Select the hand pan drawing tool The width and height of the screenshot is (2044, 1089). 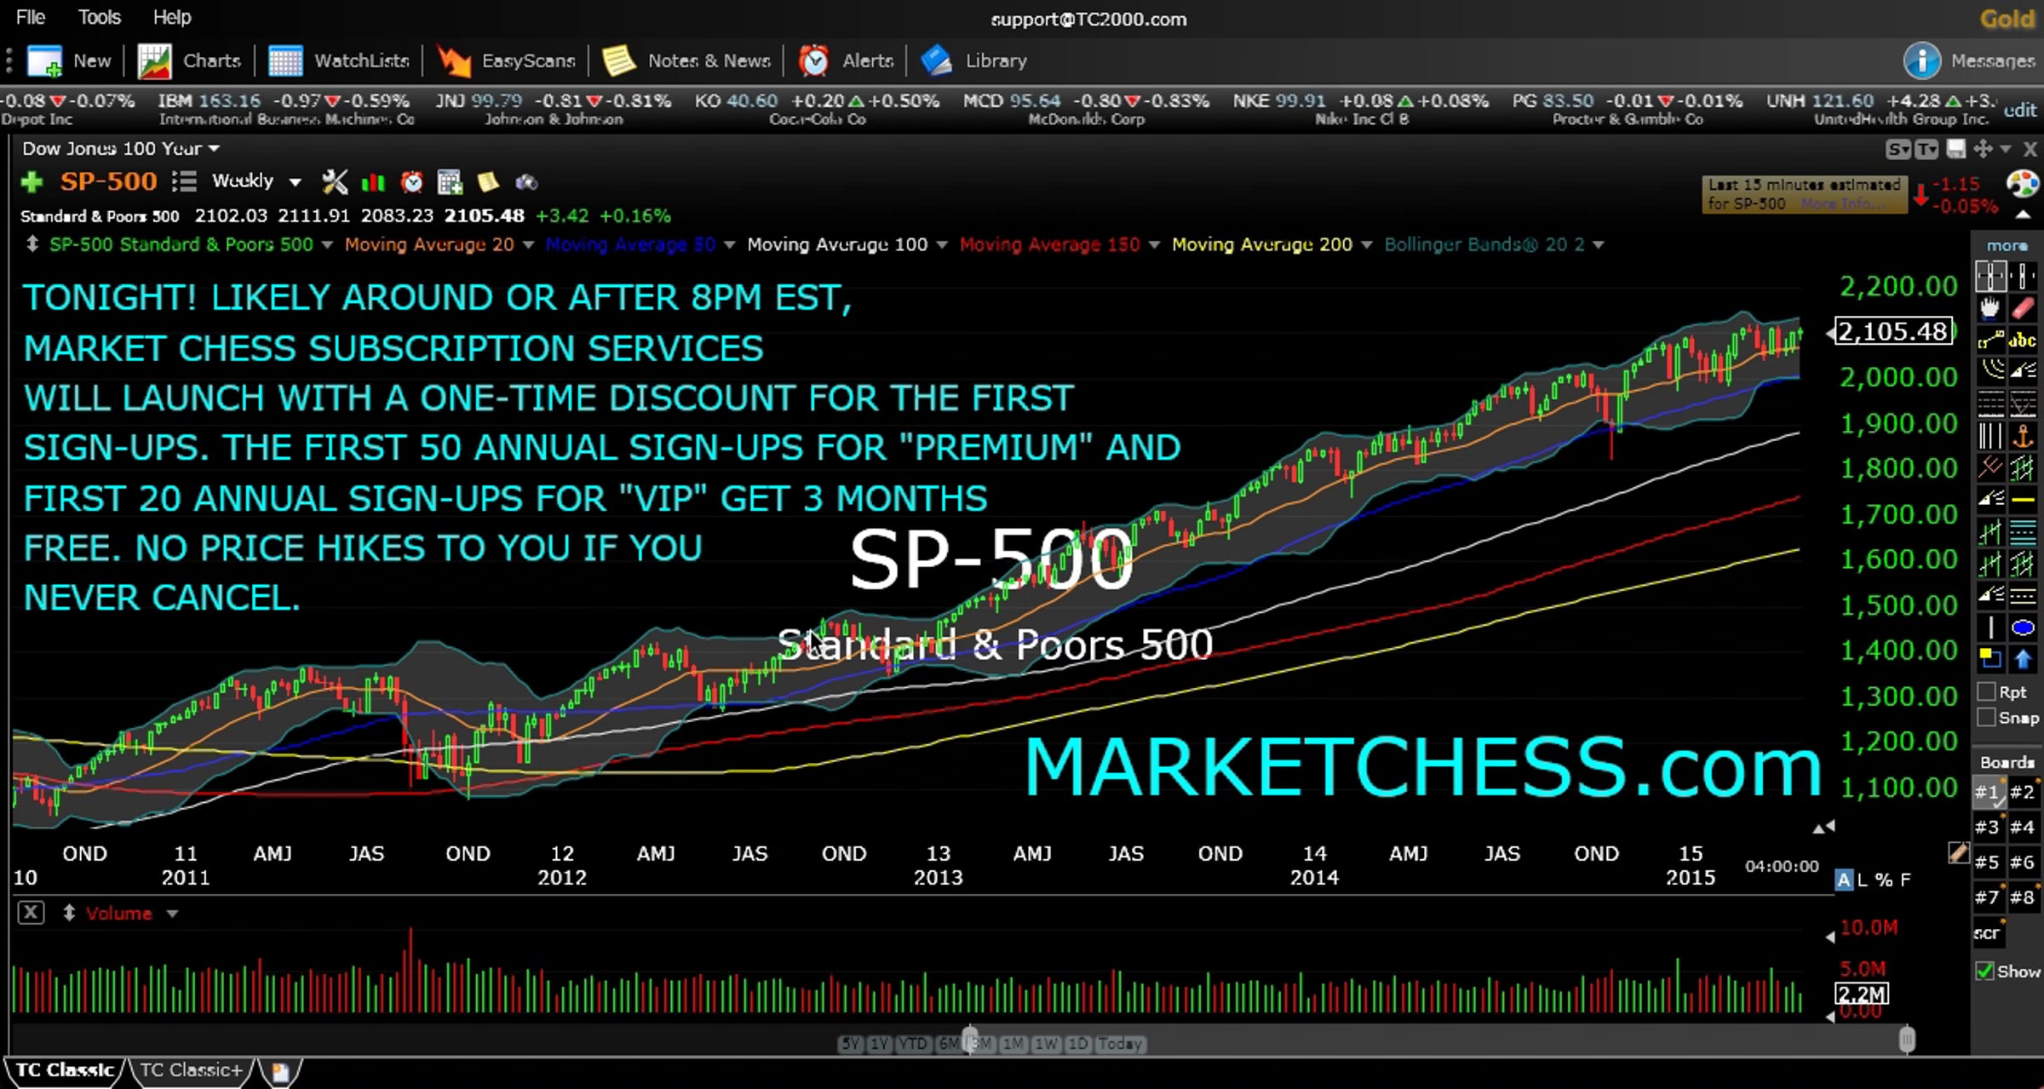1990,309
